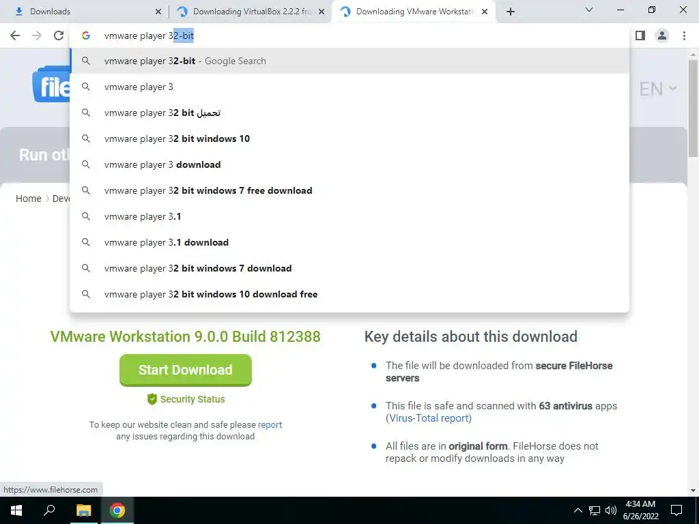This screenshot has width=699, height=524.
Task: Click the Chrome taskbar icon
Action: 117,510
